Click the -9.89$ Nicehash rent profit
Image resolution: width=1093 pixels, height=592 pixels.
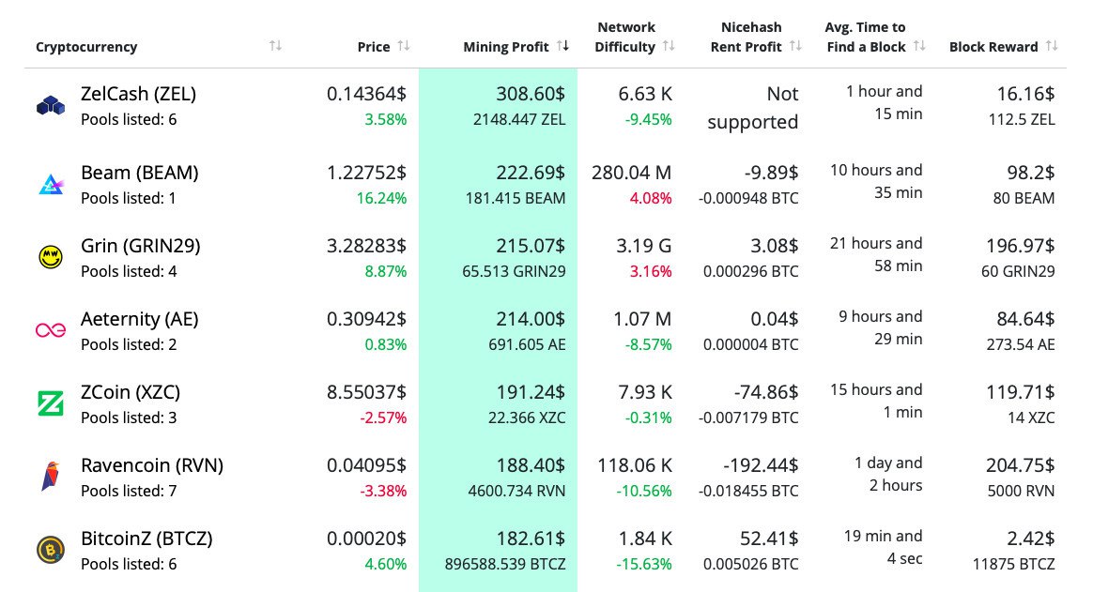coord(771,173)
